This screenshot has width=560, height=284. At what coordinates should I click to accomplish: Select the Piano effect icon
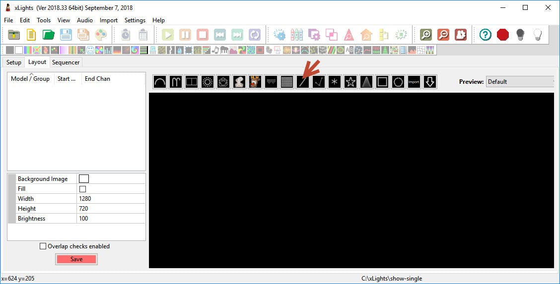(224, 50)
